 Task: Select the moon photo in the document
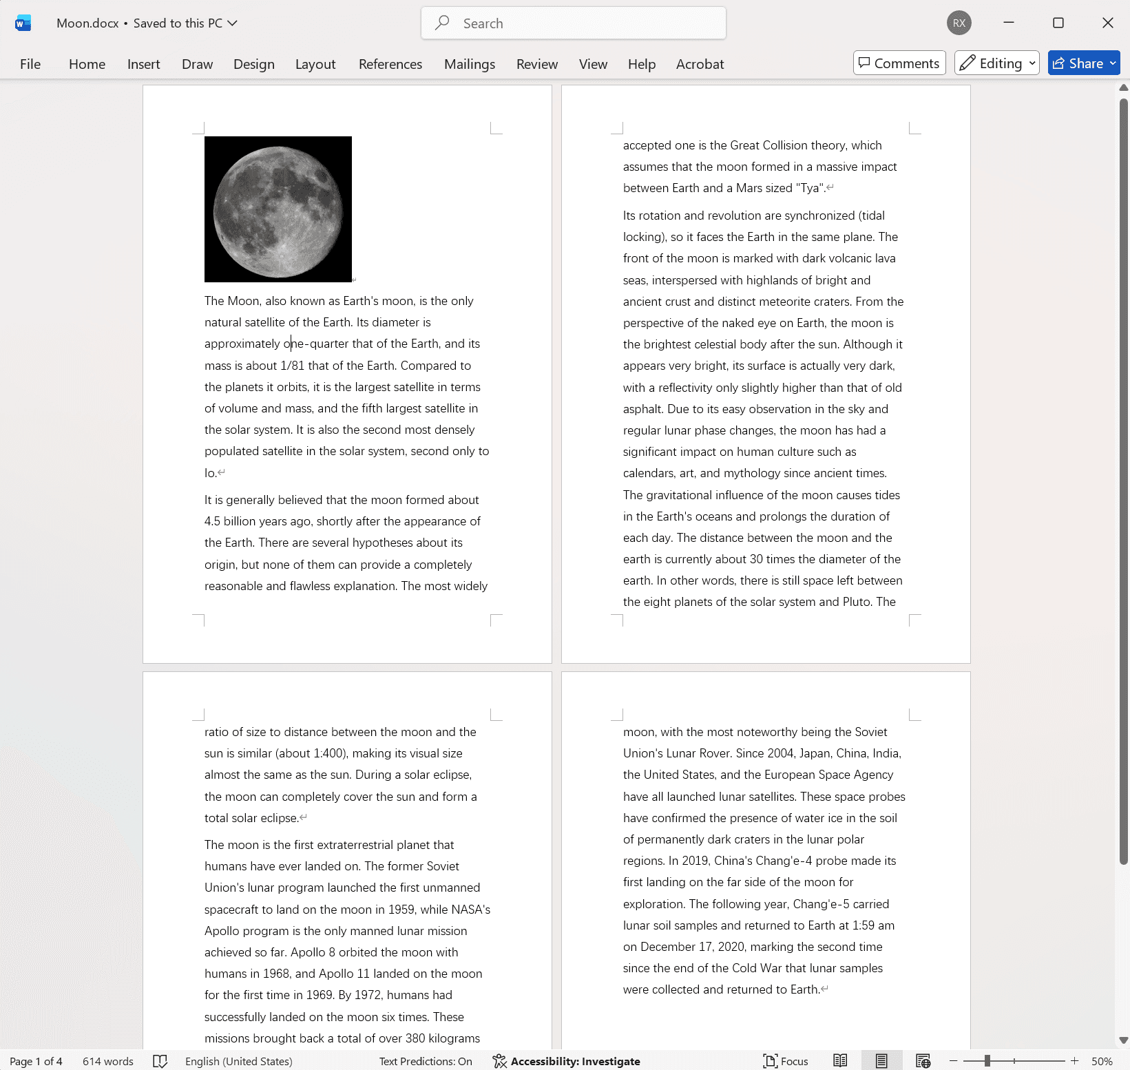point(278,209)
